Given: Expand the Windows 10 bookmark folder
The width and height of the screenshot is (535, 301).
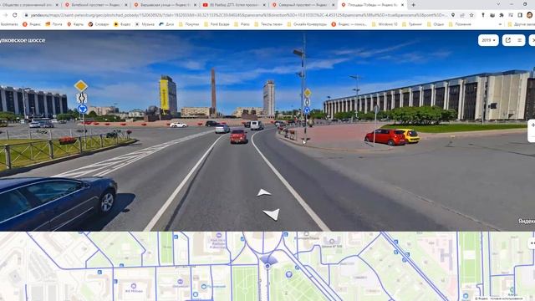Looking at the screenshot, I should [x=385, y=24].
